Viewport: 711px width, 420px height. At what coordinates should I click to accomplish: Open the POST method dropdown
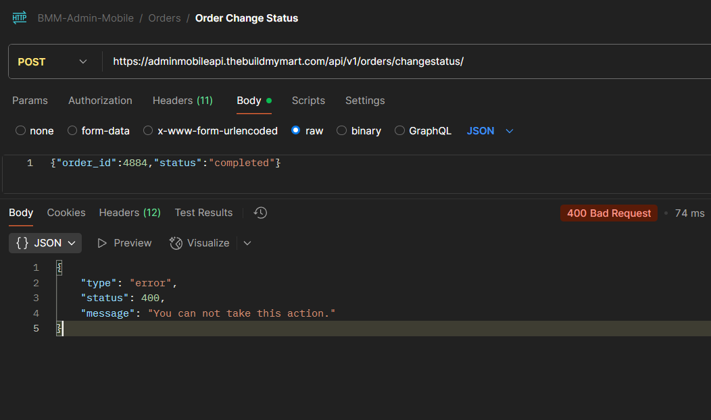[x=52, y=61]
